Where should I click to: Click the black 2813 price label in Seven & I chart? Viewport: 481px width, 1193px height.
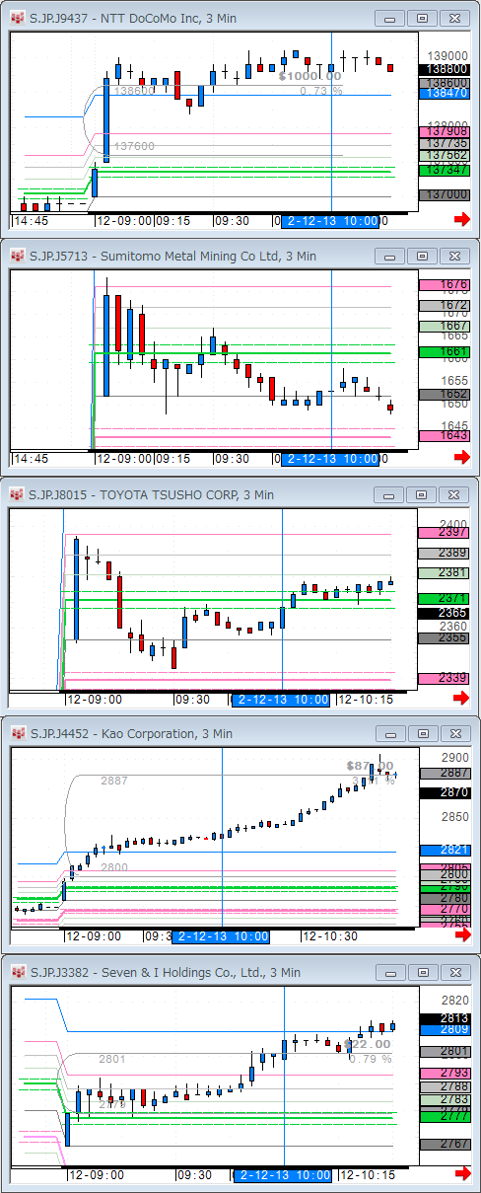[x=445, y=1019]
